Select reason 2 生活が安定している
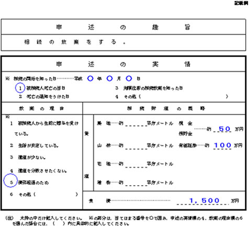Screen dimensions: 249x226 [34, 145]
